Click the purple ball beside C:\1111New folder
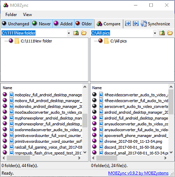 coord(11,41)
